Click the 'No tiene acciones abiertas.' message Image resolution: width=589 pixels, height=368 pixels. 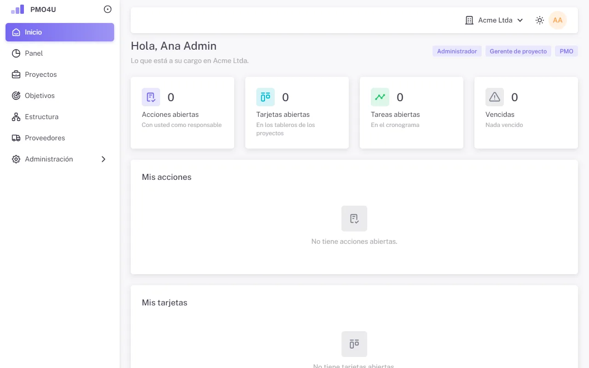(x=354, y=241)
